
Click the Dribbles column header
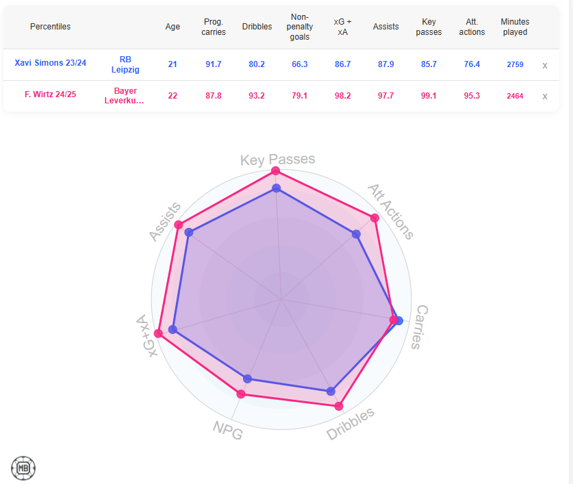257,27
